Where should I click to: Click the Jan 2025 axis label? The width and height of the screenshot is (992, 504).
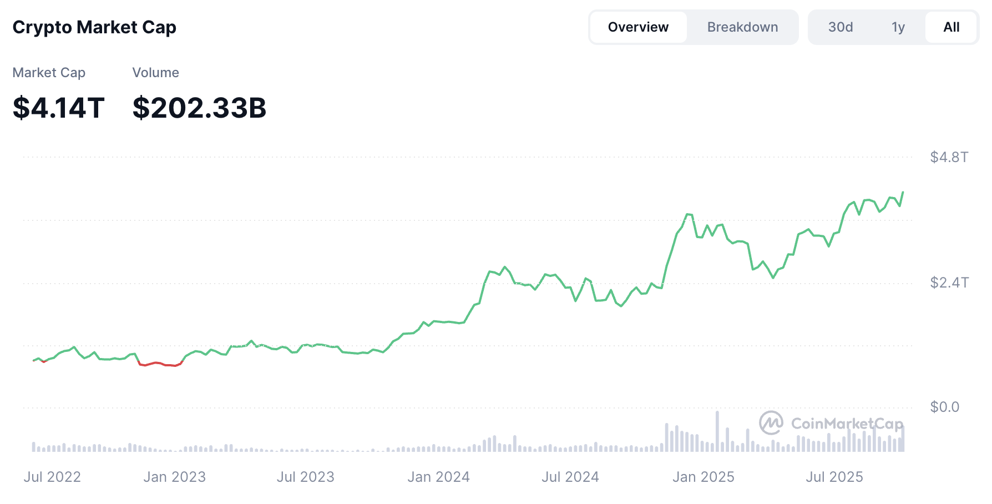pos(703,477)
